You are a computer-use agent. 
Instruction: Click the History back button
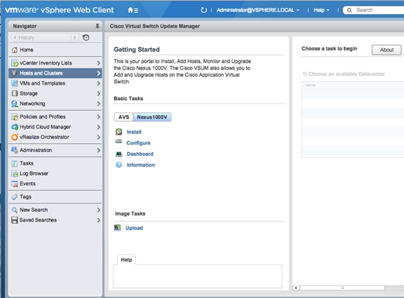tap(41, 38)
